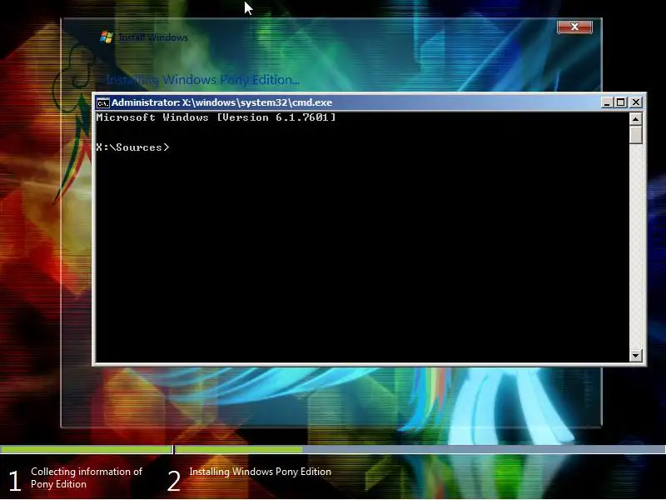Click the X:\Sources> prompt line

pos(133,147)
